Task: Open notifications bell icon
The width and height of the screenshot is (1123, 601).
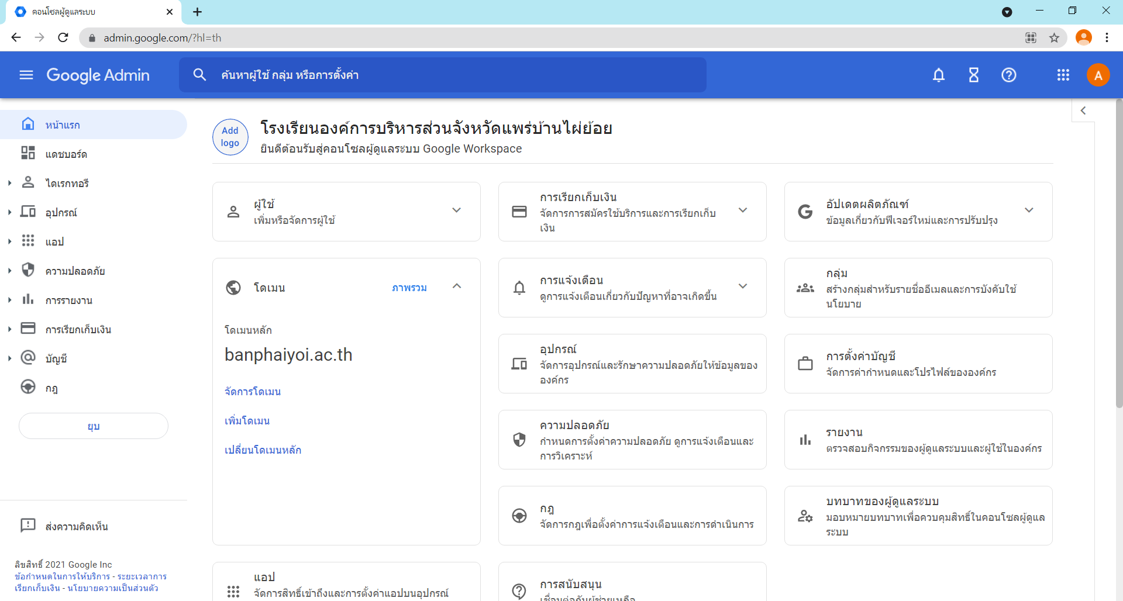Action: pos(939,75)
